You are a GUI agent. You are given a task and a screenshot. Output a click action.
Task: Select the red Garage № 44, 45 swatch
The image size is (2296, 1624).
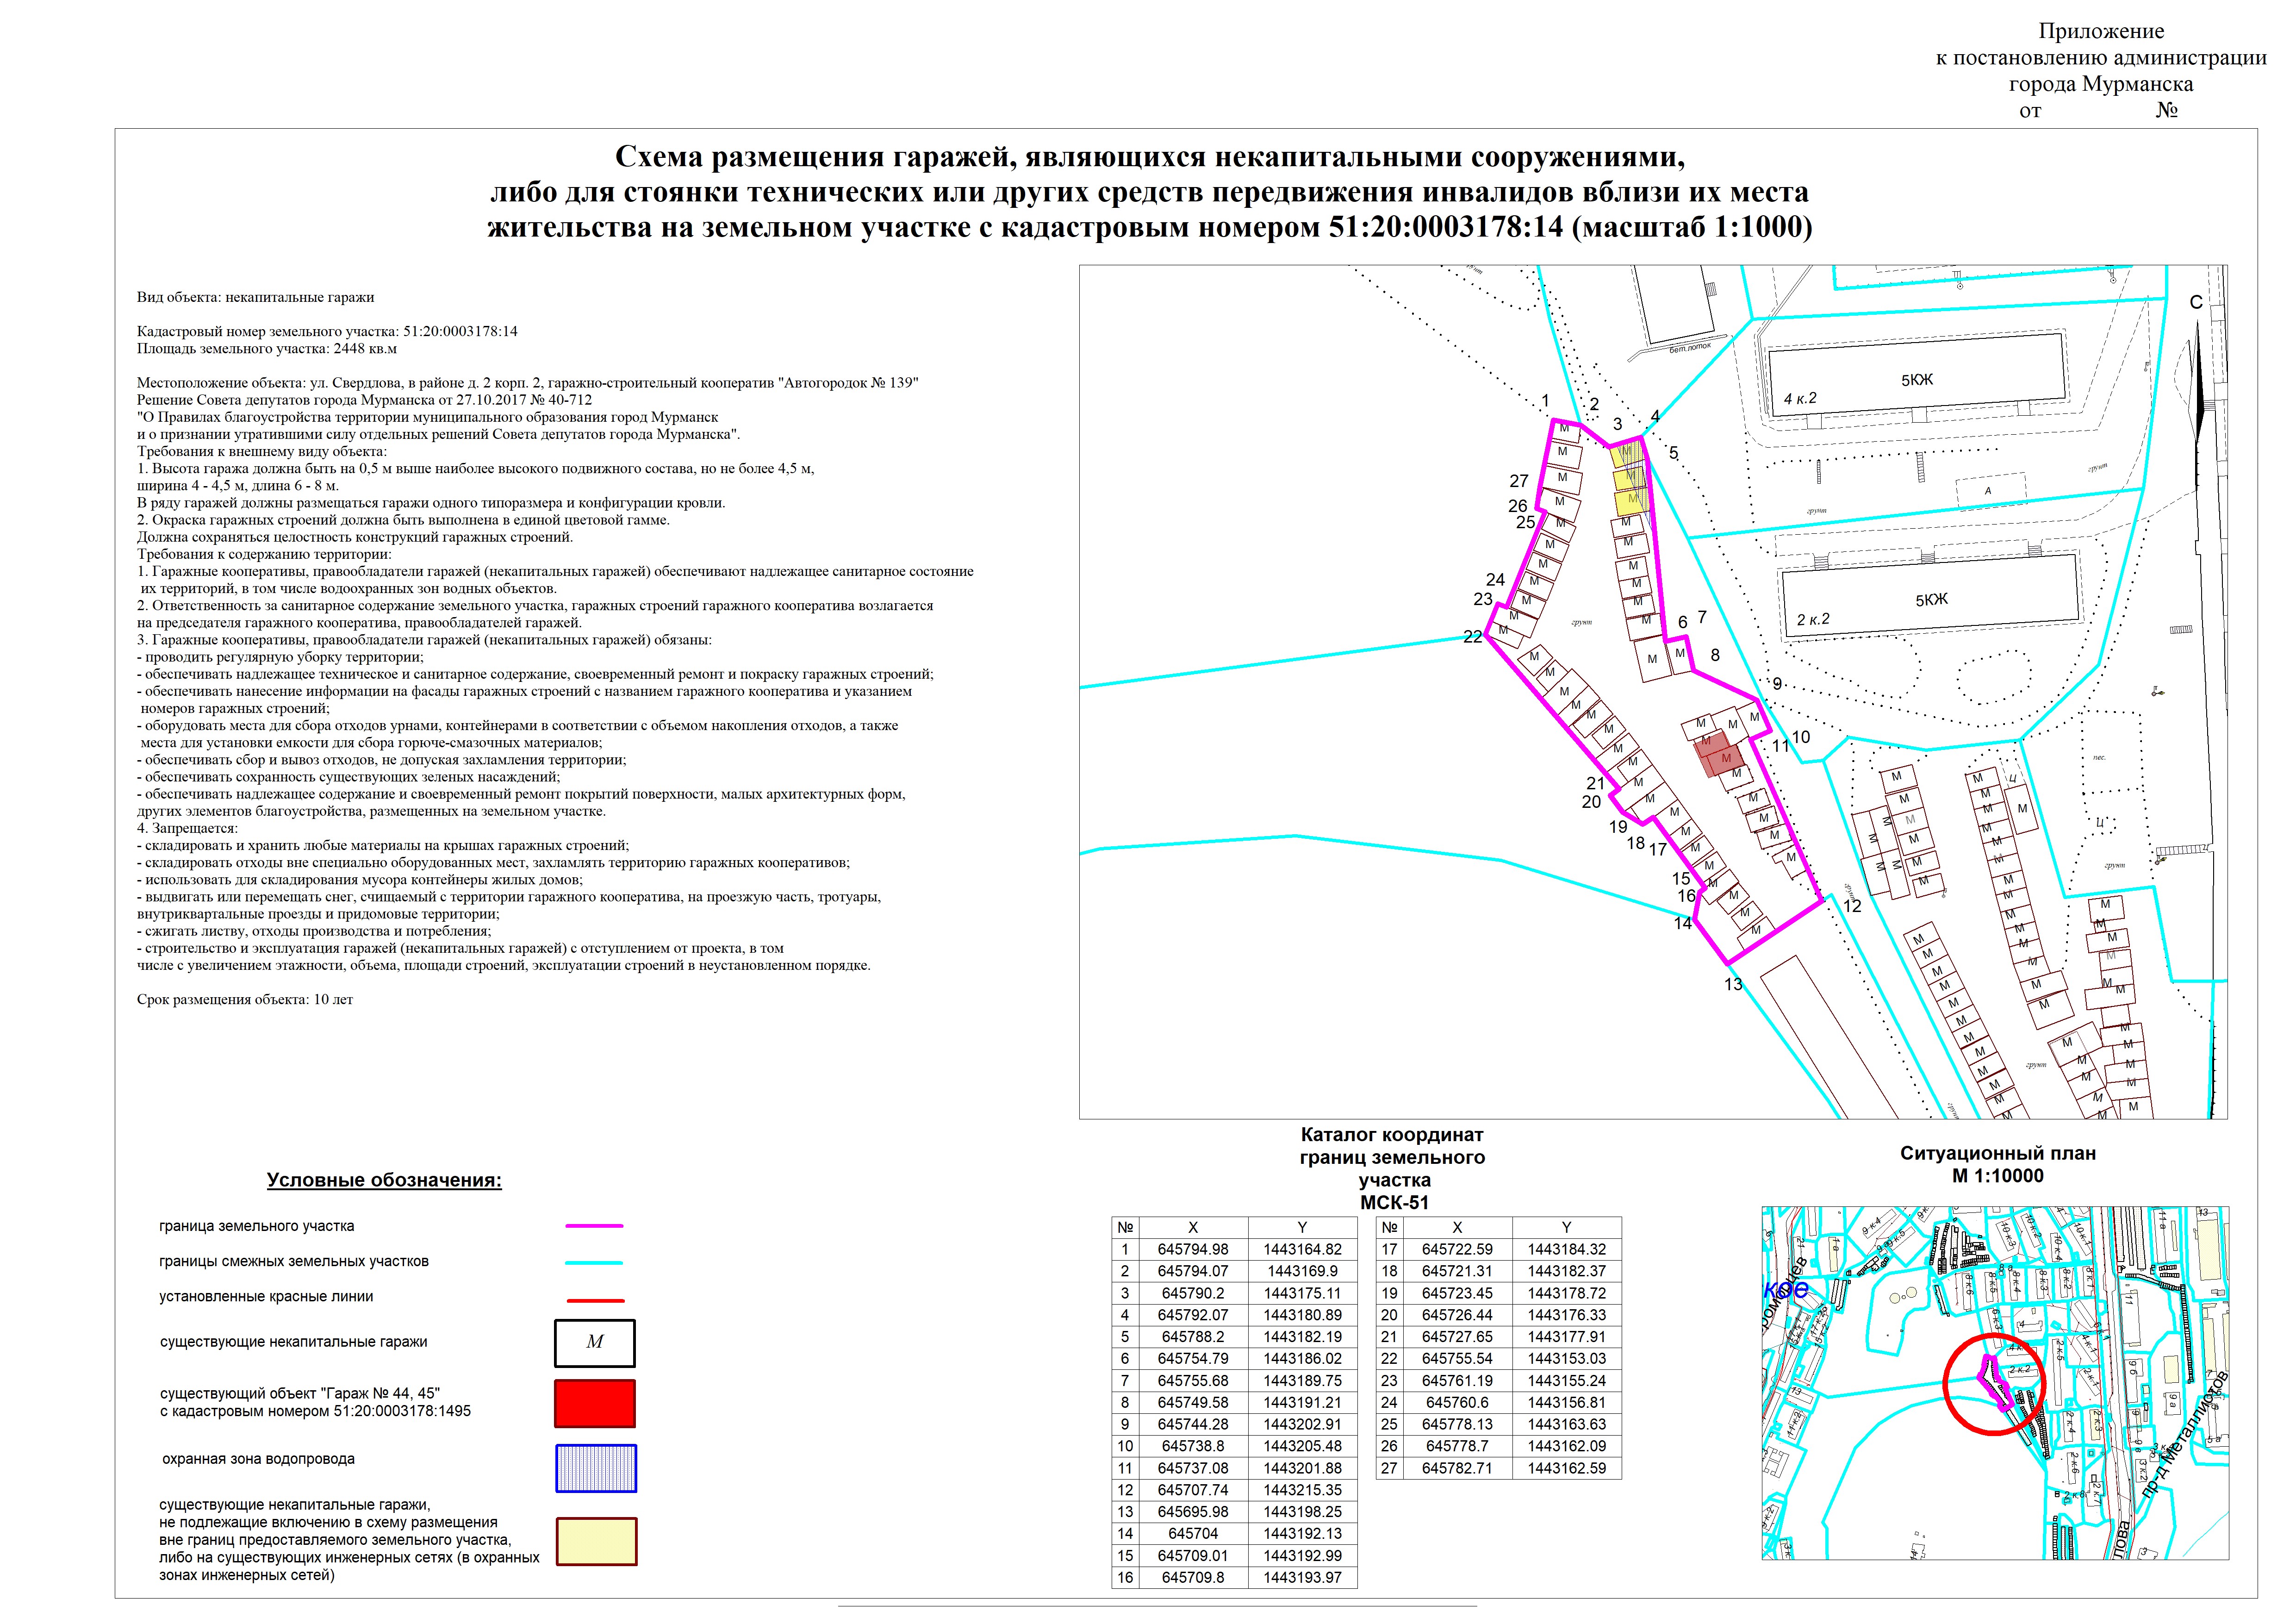[x=595, y=1403]
